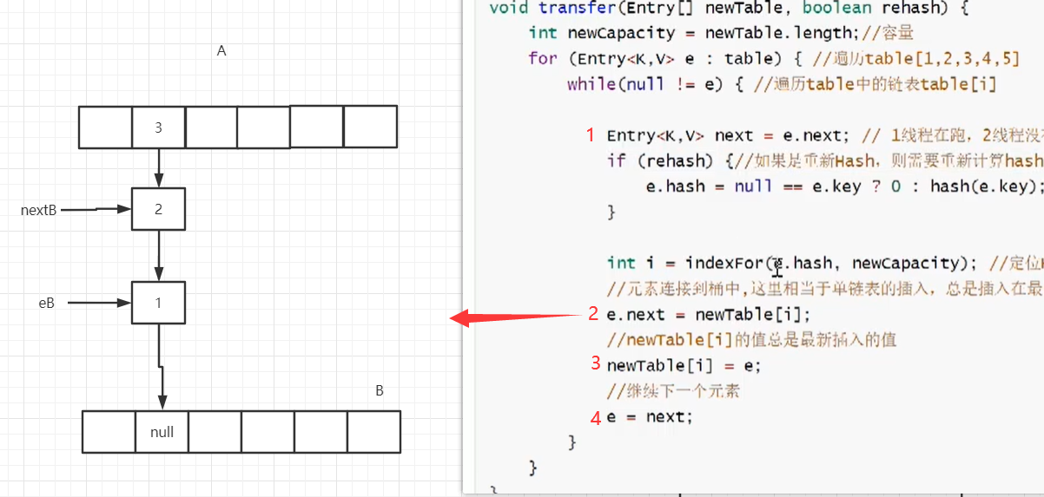1044x497 pixels.
Task: Click the "B" label above the bottom array
Action: pyautogui.click(x=380, y=391)
